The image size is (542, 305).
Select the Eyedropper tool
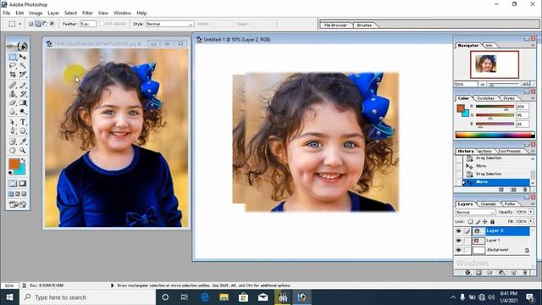coord(23,141)
